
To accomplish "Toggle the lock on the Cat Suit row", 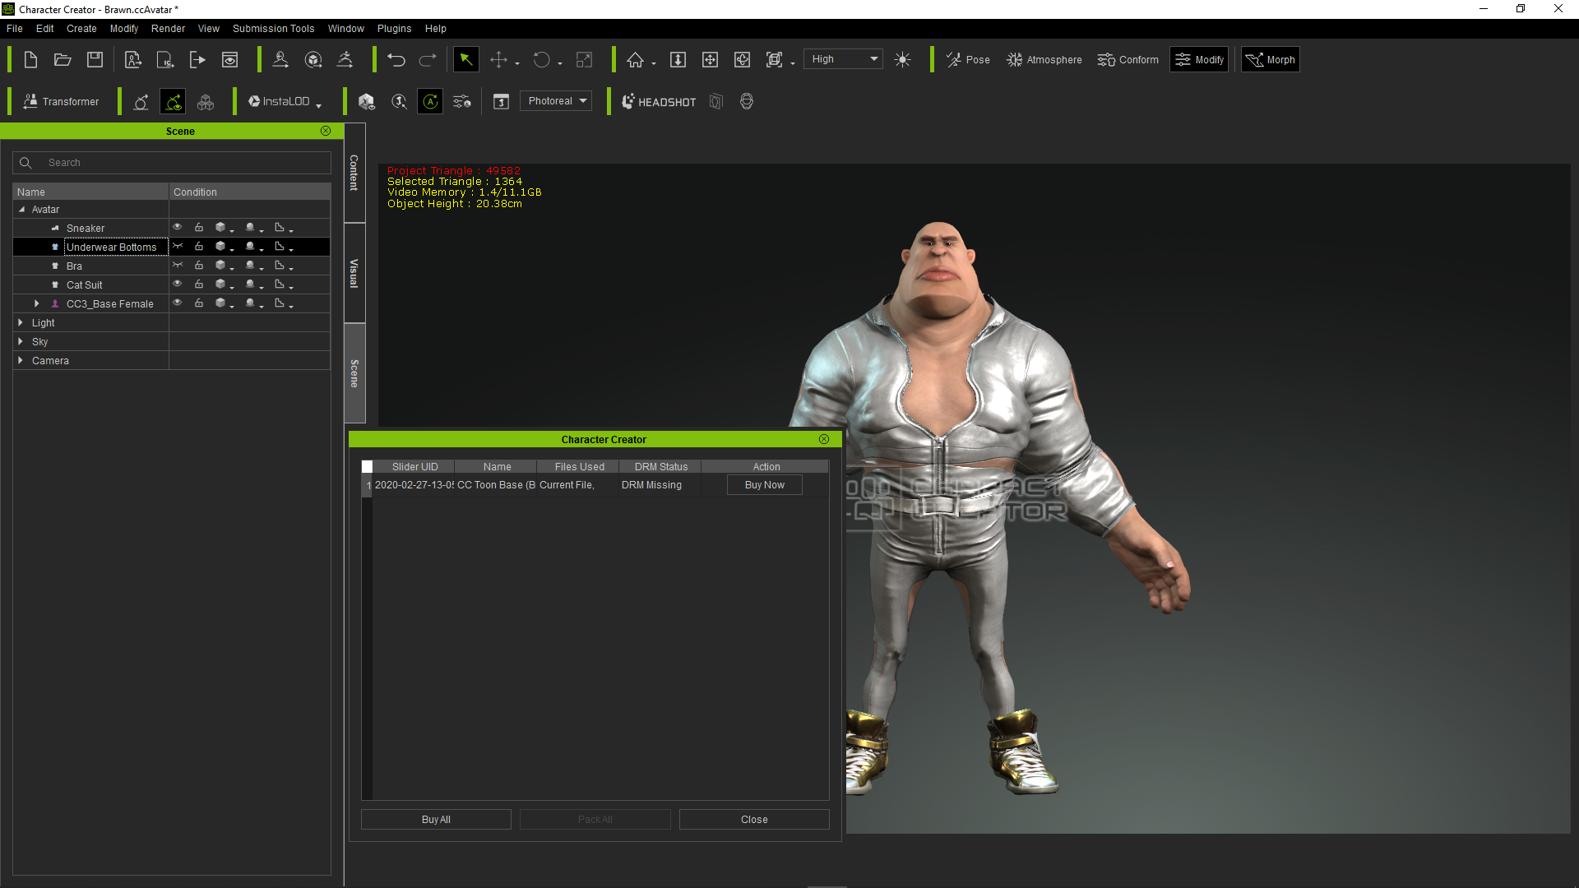I will coord(199,284).
